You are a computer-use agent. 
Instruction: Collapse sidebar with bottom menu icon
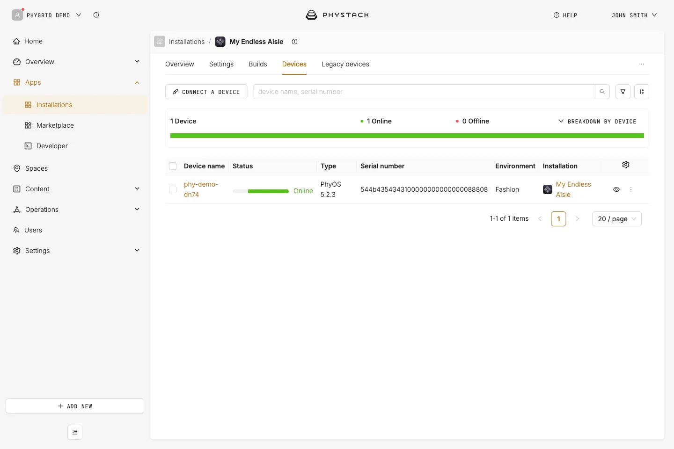click(75, 432)
